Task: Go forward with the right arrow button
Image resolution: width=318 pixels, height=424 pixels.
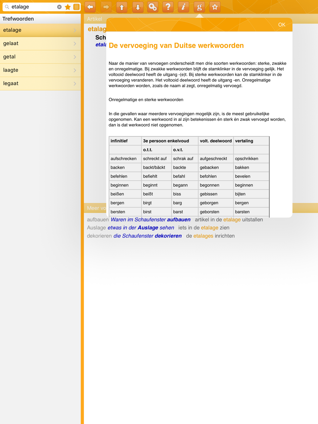Action: (106, 7)
